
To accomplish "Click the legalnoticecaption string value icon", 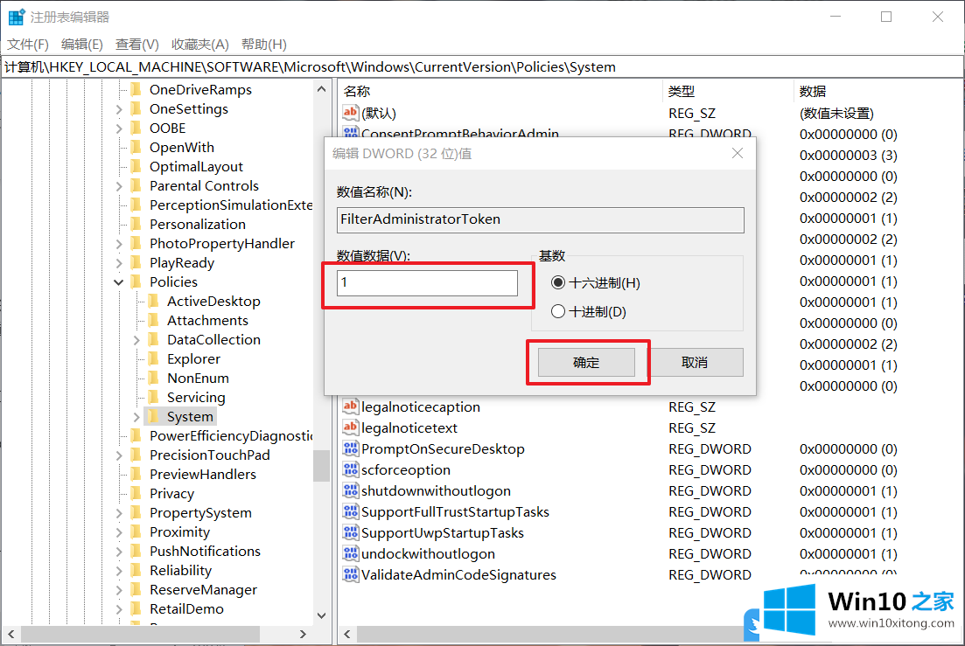I will click(350, 406).
